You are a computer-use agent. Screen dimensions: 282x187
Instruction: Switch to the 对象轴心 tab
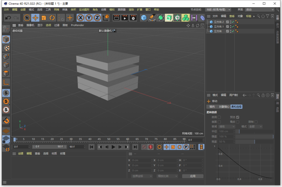tap(224, 107)
